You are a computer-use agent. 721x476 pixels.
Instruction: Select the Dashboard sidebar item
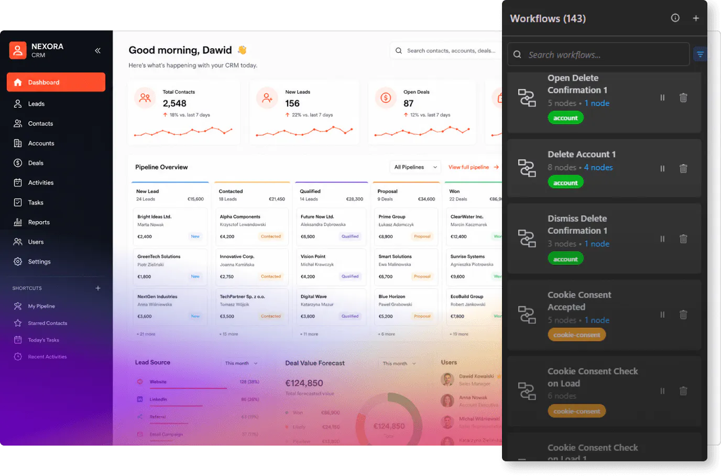tap(56, 82)
